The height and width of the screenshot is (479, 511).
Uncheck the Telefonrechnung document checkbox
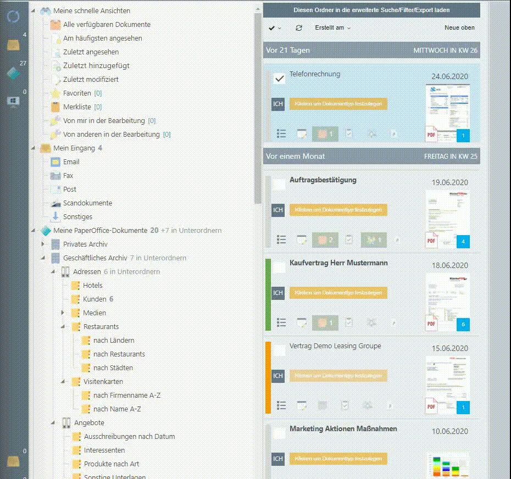(279, 79)
